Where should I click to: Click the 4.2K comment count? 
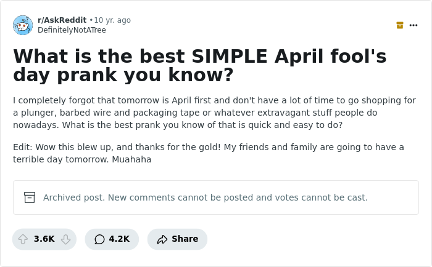point(119,239)
